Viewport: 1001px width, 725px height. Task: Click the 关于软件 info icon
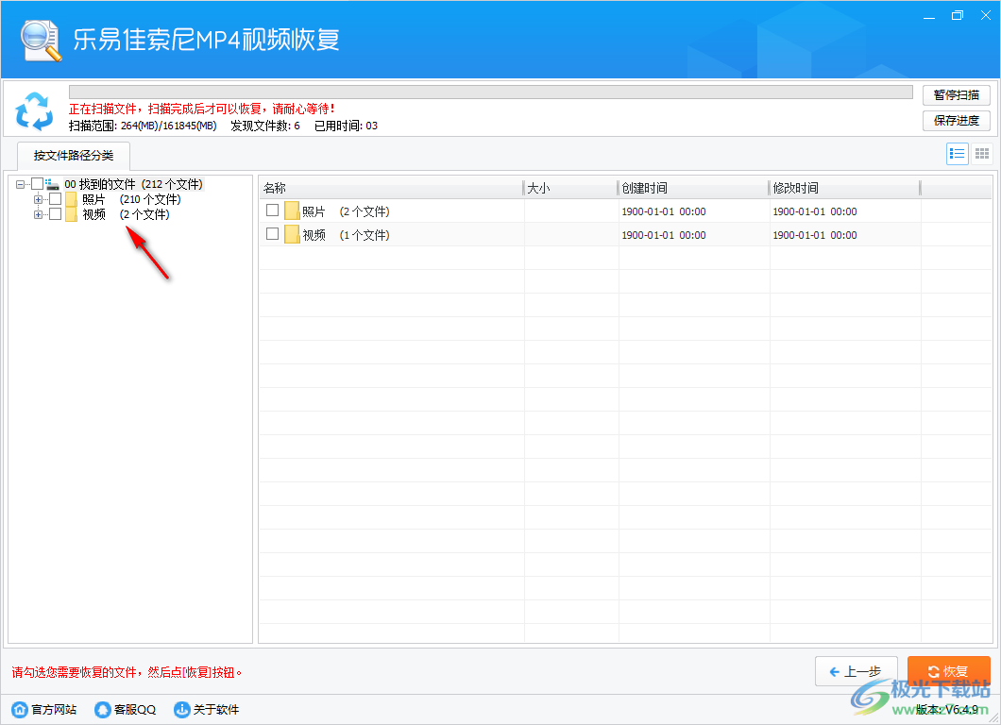[182, 709]
